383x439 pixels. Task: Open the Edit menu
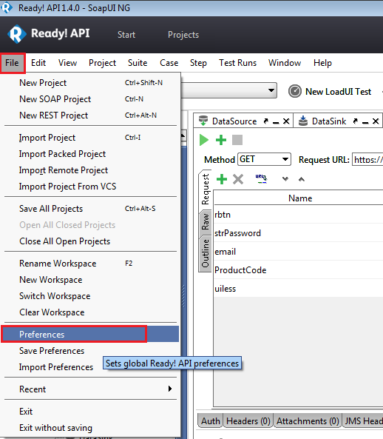[x=38, y=63]
